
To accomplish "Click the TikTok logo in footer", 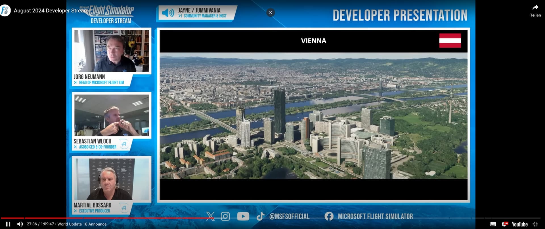I will coord(260,216).
